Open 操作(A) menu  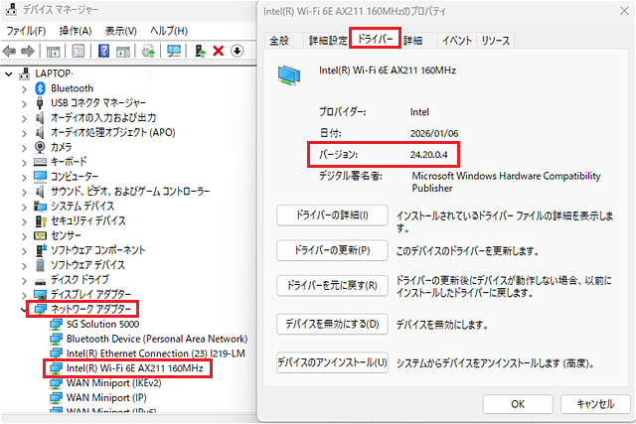pyautogui.click(x=76, y=31)
